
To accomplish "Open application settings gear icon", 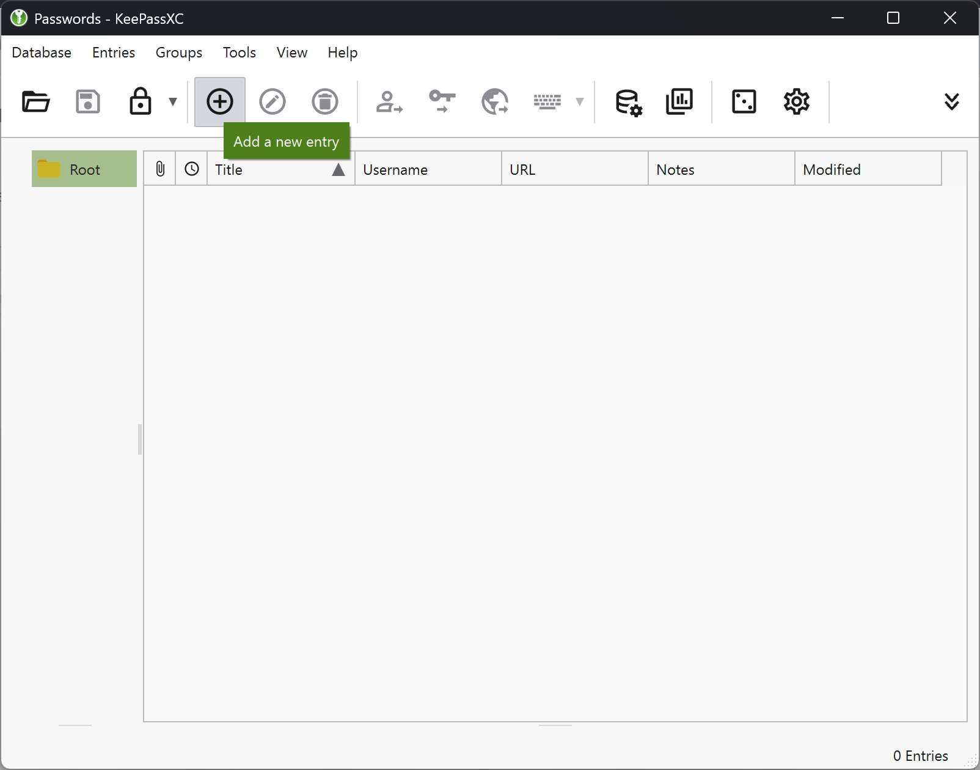I will tap(796, 101).
